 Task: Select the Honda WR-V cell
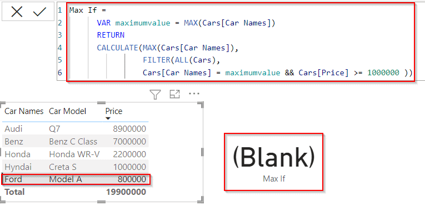coord(74,154)
